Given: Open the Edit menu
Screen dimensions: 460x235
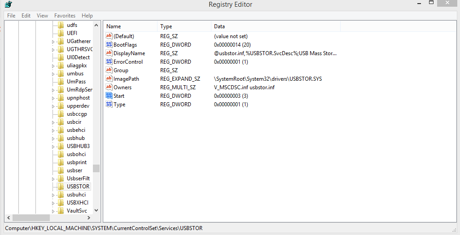Looking at the screenshot, I should pyautogui.click(x=26, y=16).
